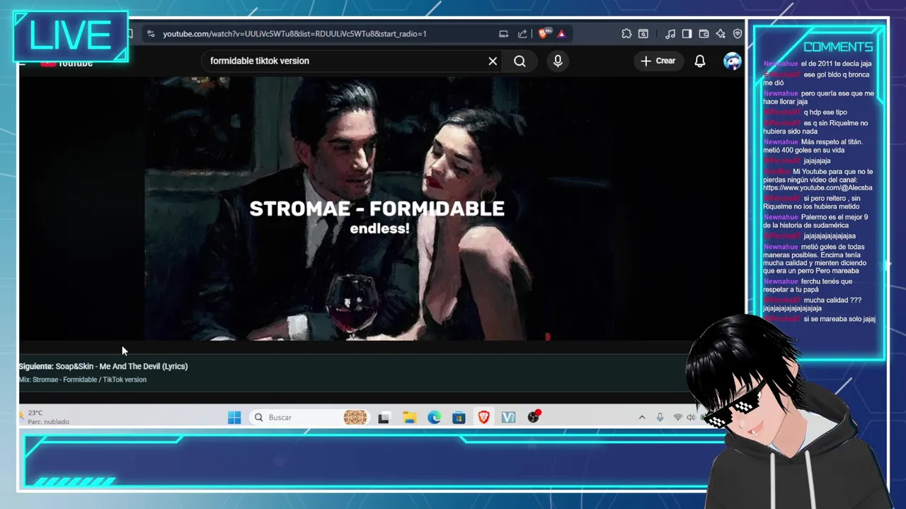This screenshot has width=906, height=509.
Task: Open the Brave Wallet icon
Action: click(x=704, y=33)
